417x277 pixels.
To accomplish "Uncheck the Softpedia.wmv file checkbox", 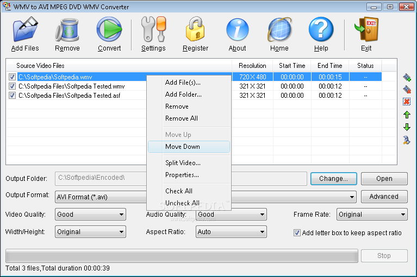I will pos(12,77).
